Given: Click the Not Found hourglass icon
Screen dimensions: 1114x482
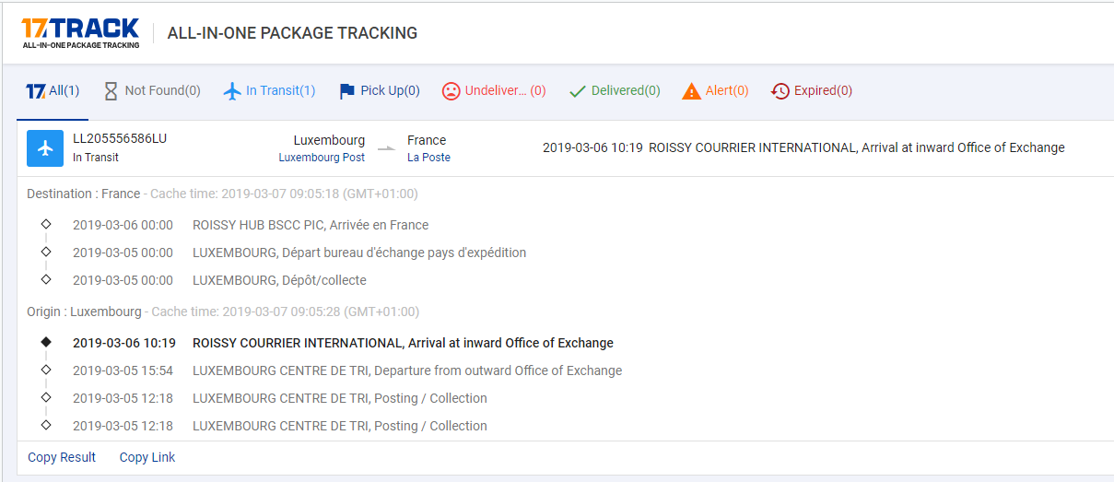Looking at the screenshot, I should [x=111, y=91].
